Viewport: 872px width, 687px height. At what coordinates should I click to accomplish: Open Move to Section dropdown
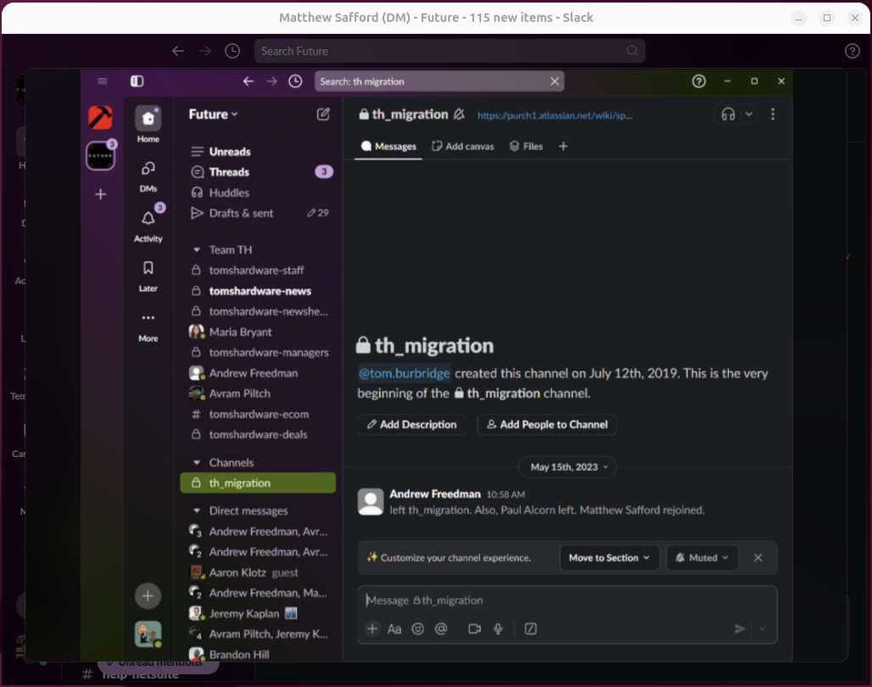[x=610, y=557]
